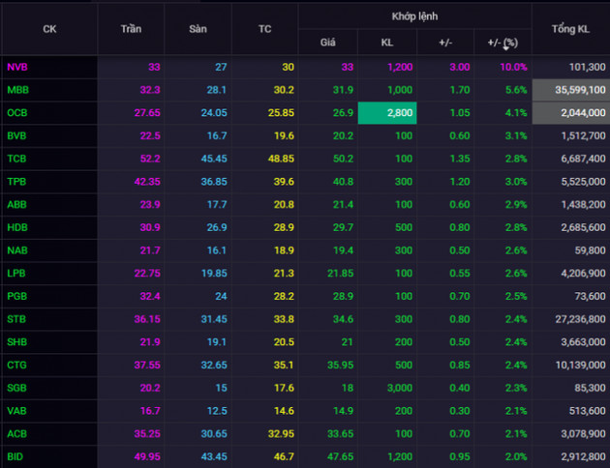This screenshot has height=468, width=610.
Task: Select the NVB stock symbol
Action: pos(17,67)
